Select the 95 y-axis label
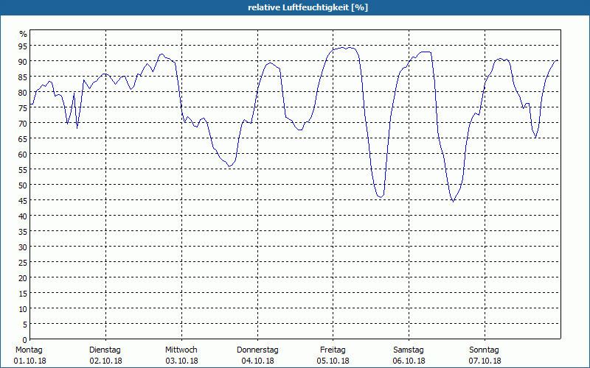The height and width of the screenshot is (368, 590). click(24, 46)
